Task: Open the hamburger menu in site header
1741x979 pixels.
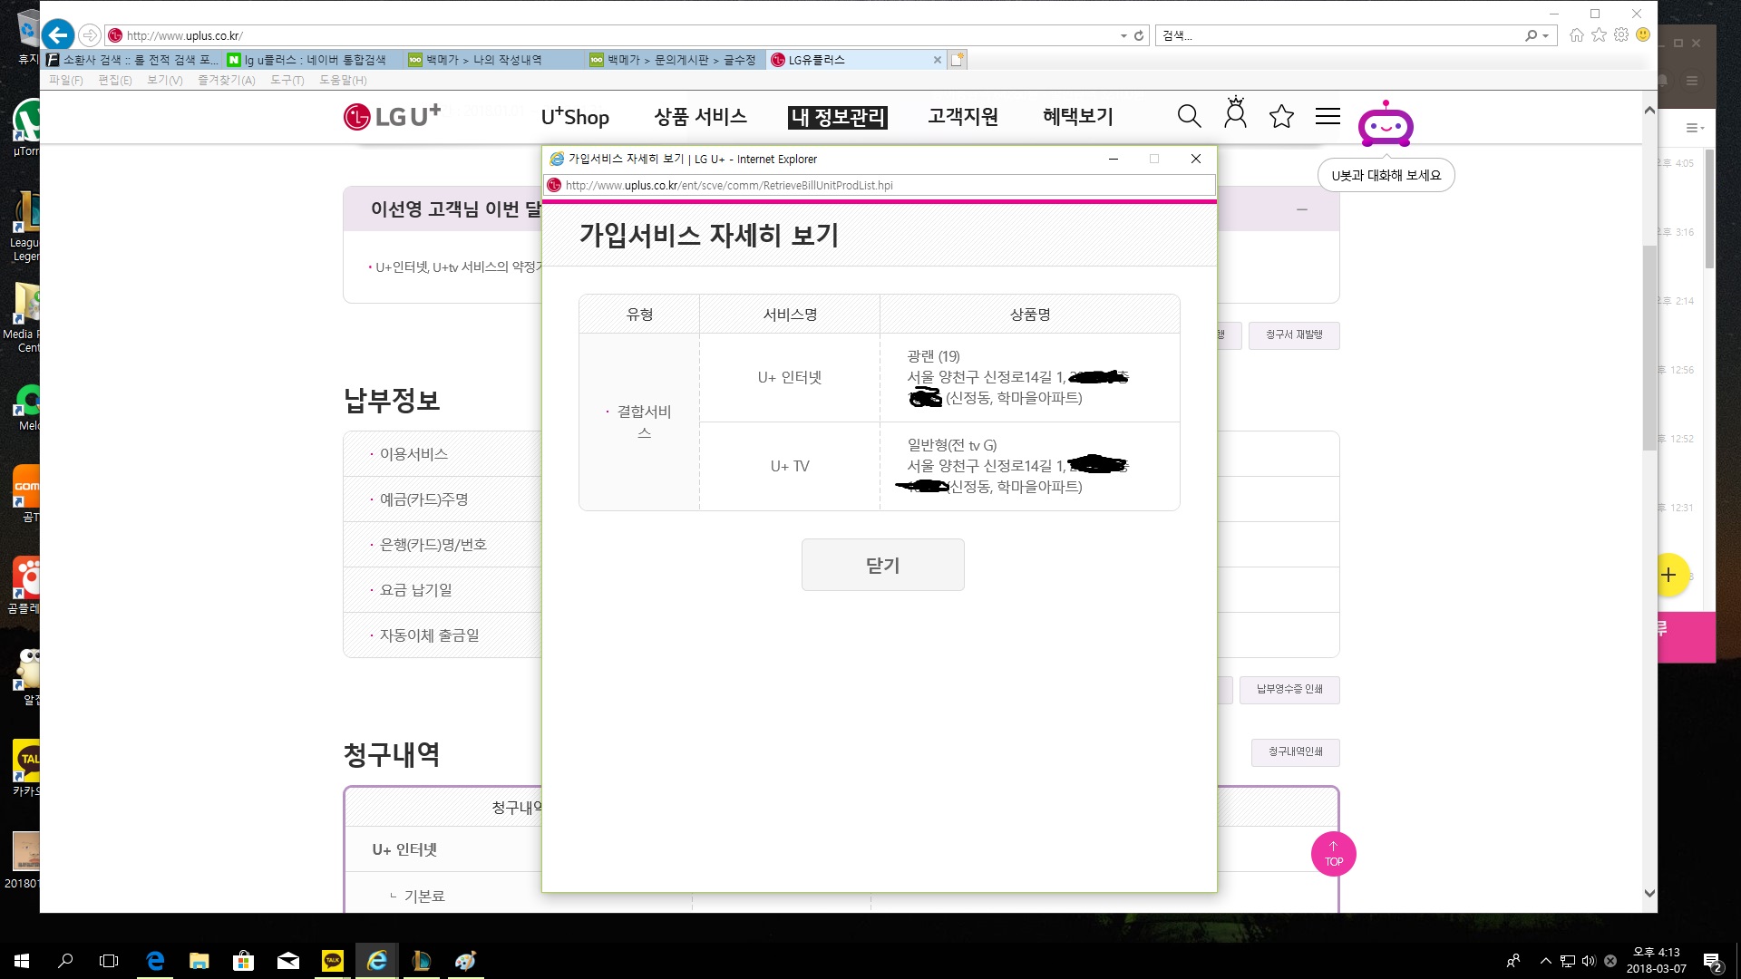Action: [1328, 116]
